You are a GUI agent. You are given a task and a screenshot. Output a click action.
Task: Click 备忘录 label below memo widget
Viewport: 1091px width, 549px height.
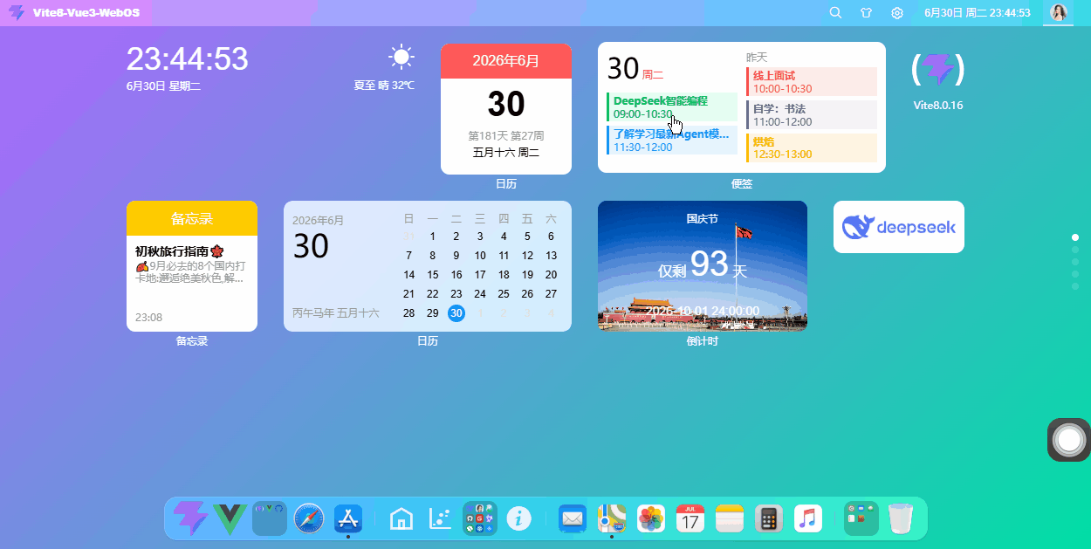point(192,341)
